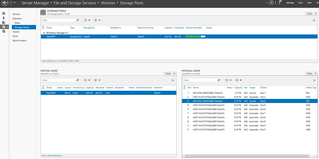Open the Manage menu
Image resolution: width=319 pixels, height=159 pixels.
tap(290, 3)
